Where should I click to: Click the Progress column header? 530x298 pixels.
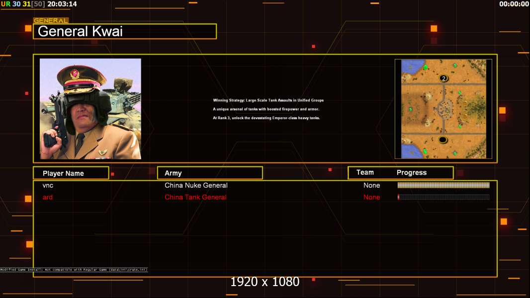pos(412,173)
